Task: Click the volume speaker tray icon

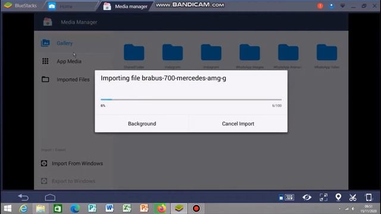Action: [x=353, y=209]
